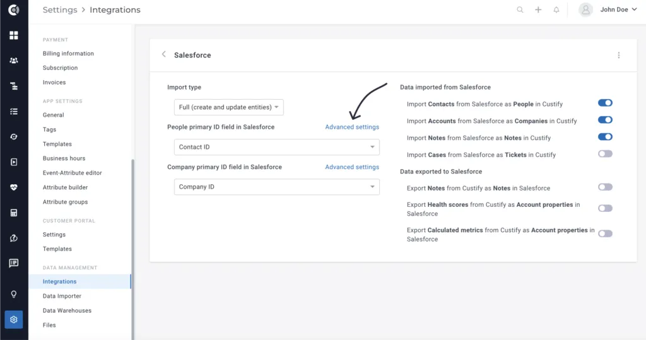Open Files page

pos(49,325)
